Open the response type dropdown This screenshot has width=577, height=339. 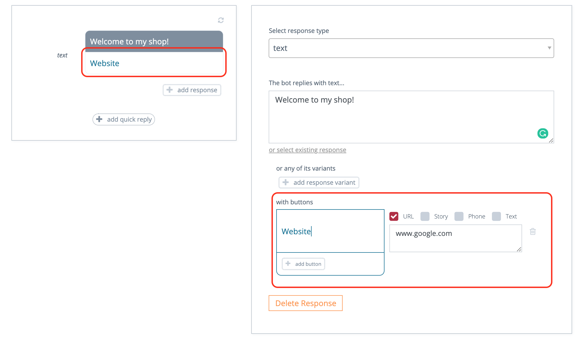point(411,48)
